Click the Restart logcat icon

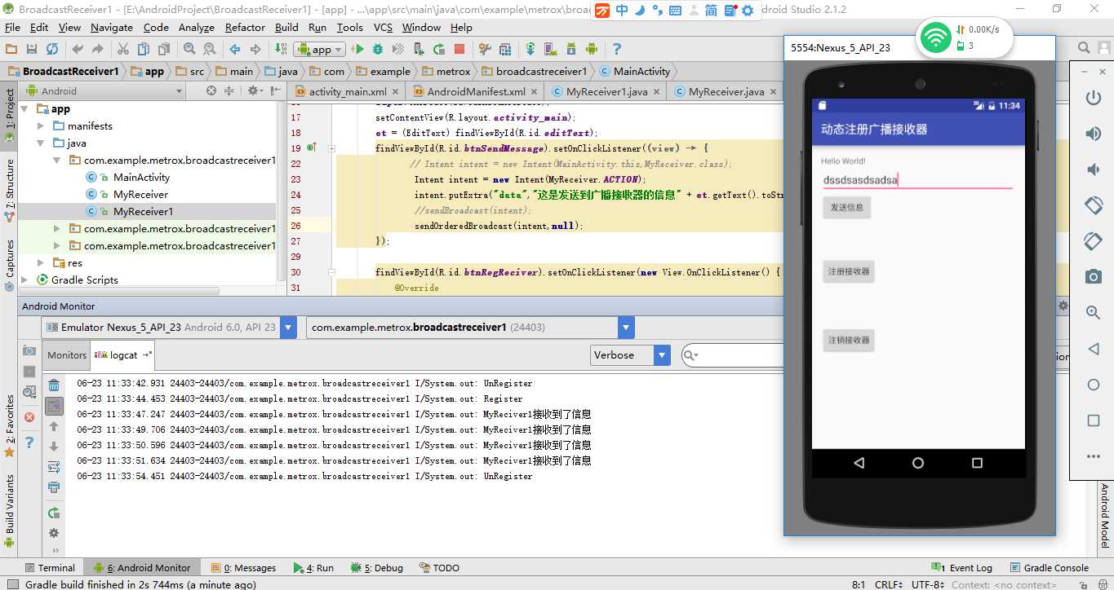(x=54, y=513)
